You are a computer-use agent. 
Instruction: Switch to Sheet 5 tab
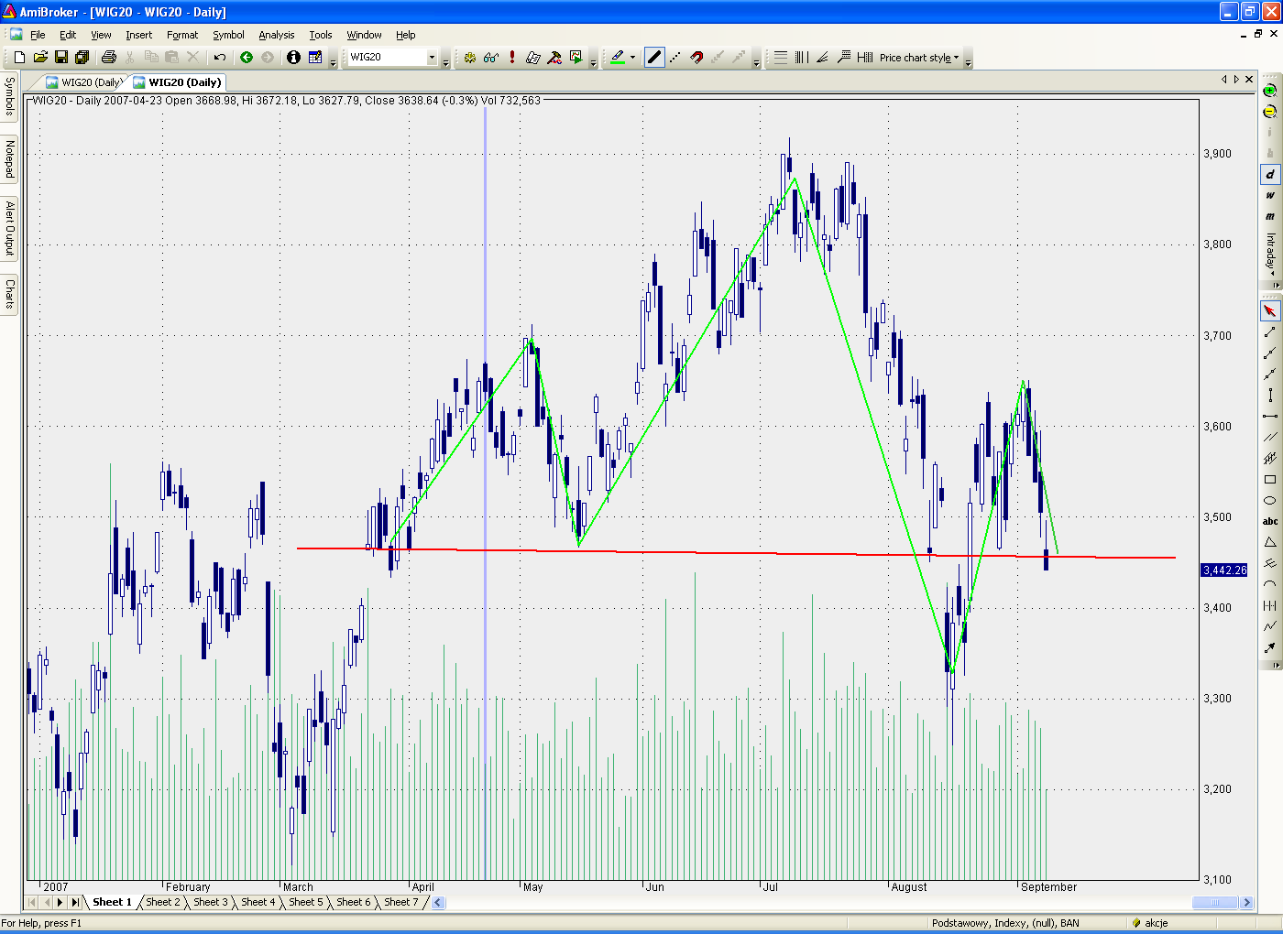coord(306,902)
